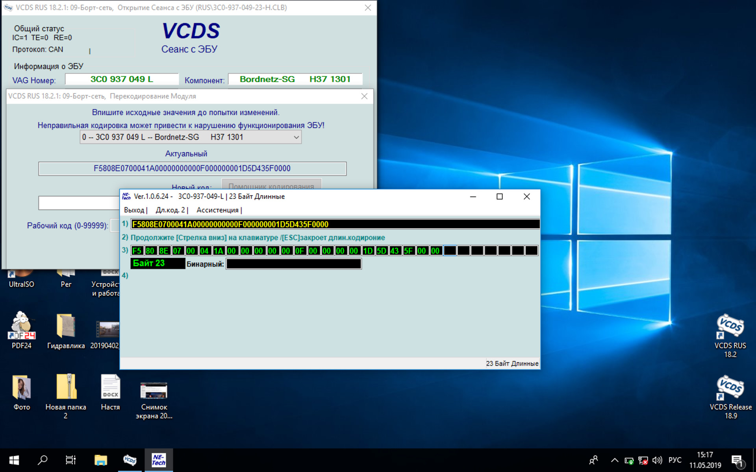Open Task View on taskbar
This screenshot has height=472, width=756.
[x=71, y=460]
